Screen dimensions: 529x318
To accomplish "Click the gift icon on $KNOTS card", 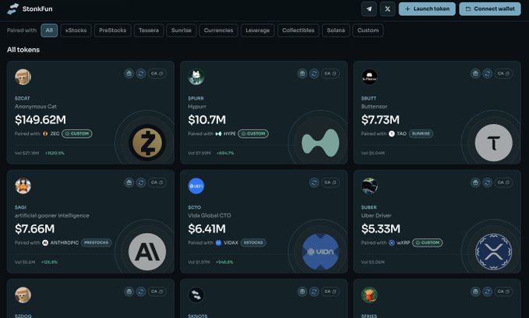I will (302, 291).
